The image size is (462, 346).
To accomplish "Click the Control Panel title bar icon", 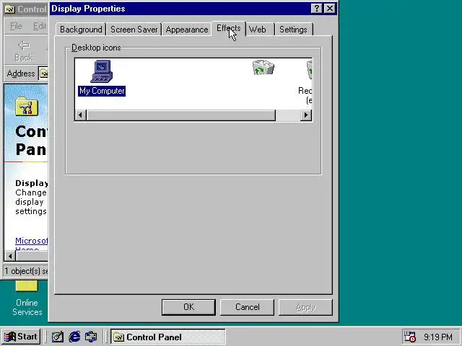I will pos(9,9).
